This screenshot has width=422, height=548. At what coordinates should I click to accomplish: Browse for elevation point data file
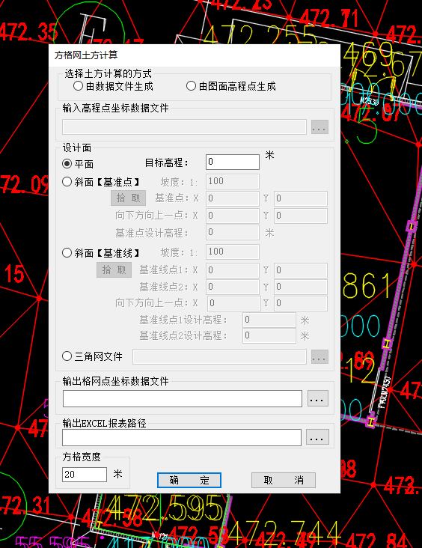(x=319, y=127)
